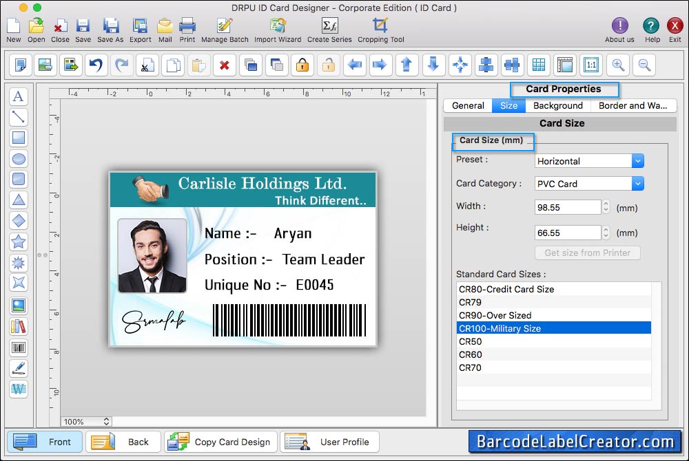Click the Height stepper arrows
Viewport: 689px width, 461px height.
coord(606,233)
